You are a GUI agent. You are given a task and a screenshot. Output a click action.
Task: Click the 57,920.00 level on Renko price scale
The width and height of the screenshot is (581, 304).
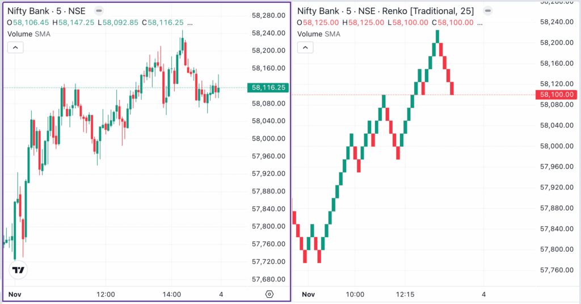point(557,187)
